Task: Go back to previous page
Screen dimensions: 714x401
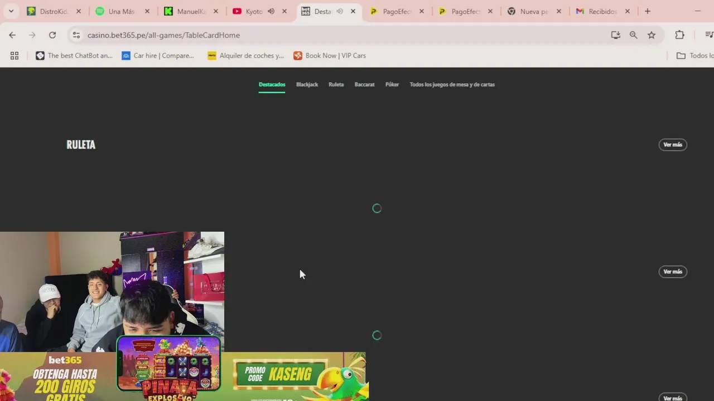Action: tap(12, 35)
